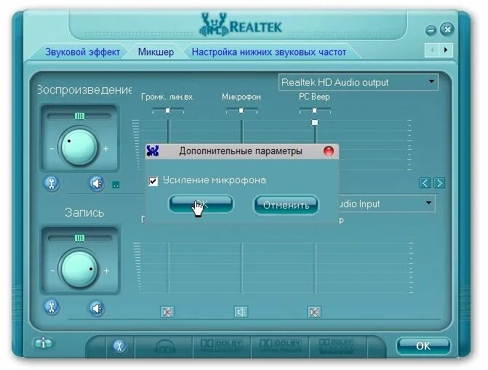Close the Дополнительные параметры dialog via red button

tap(329, 151)
